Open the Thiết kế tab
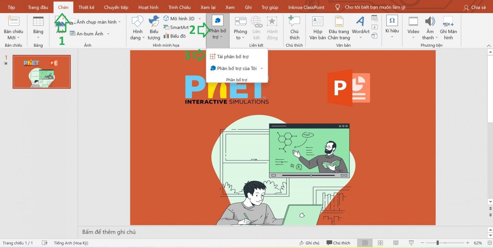The height and width of the screenshot is (248, 493). 86,7
